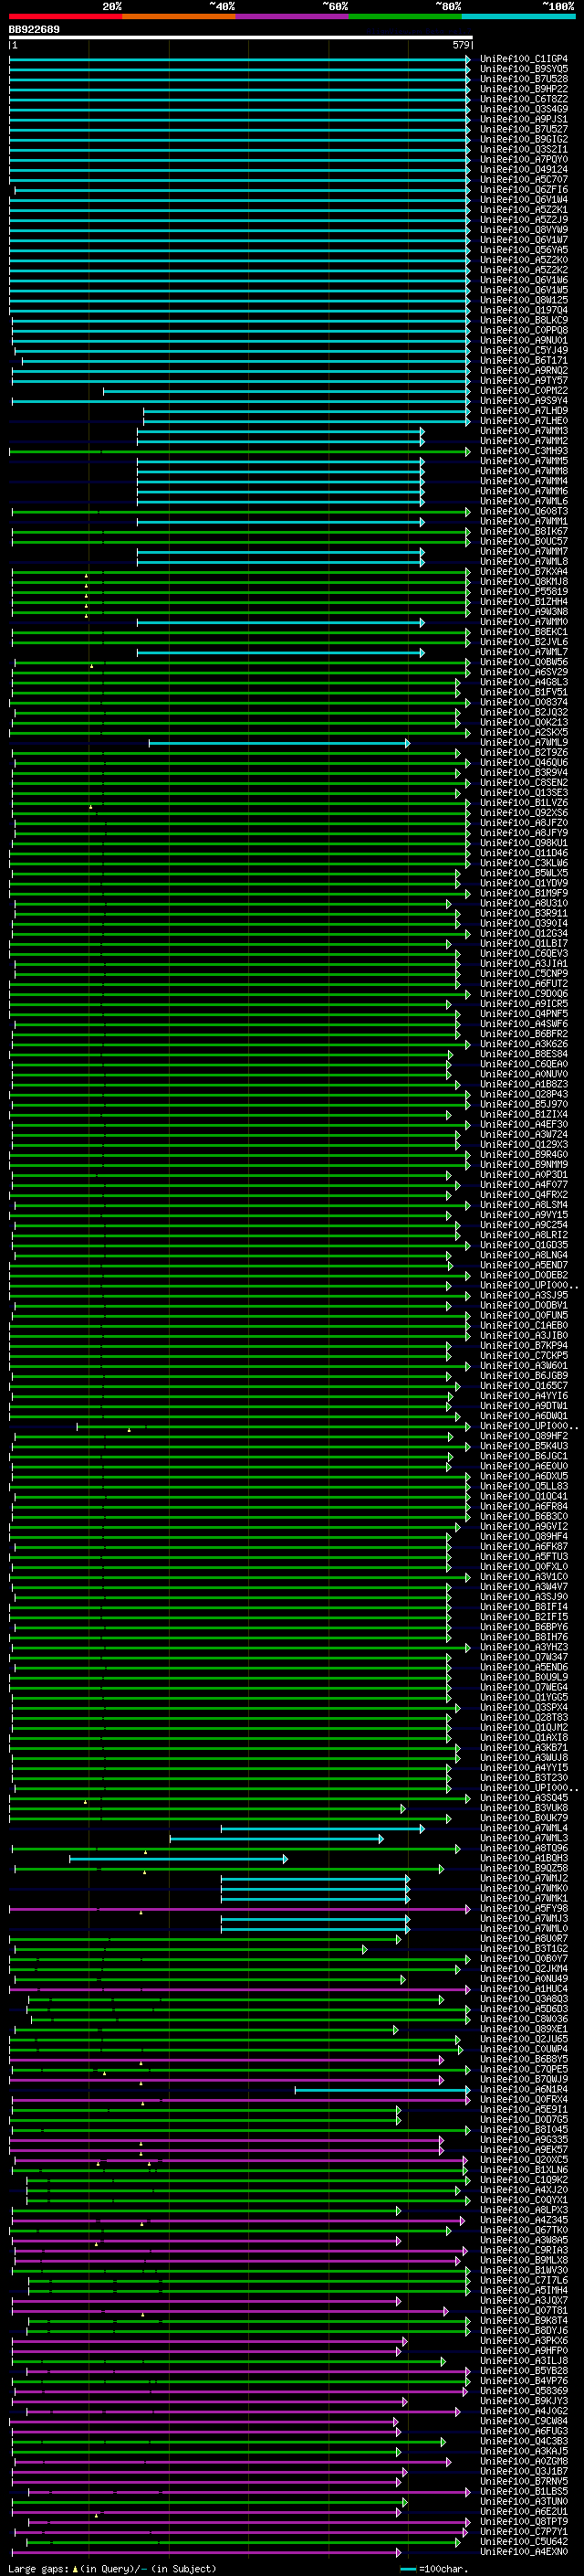Open hit UniRef100_B7KXA4
Screen dimensions: 584x2576
pyautogui.click(x=524, y=572)
